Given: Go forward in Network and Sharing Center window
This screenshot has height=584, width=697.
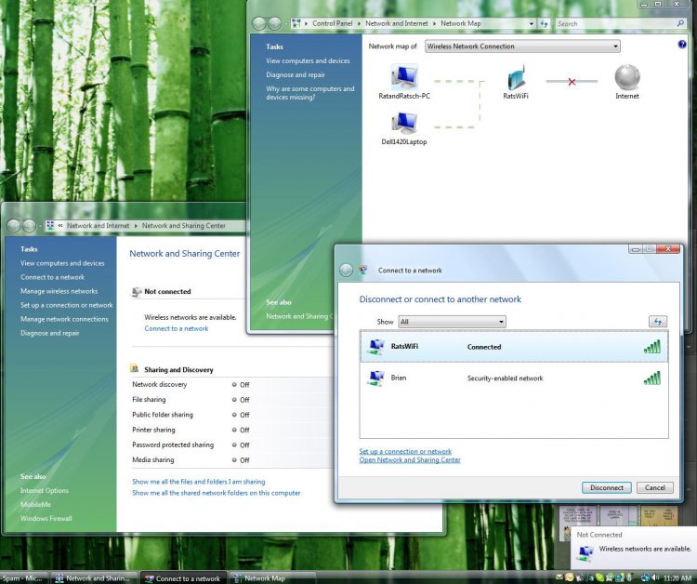Looking at the screenshot, I should [29, 226].
